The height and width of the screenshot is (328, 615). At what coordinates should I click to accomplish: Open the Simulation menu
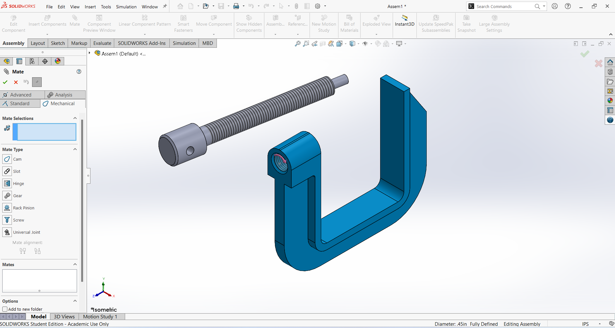coord(126,6)
